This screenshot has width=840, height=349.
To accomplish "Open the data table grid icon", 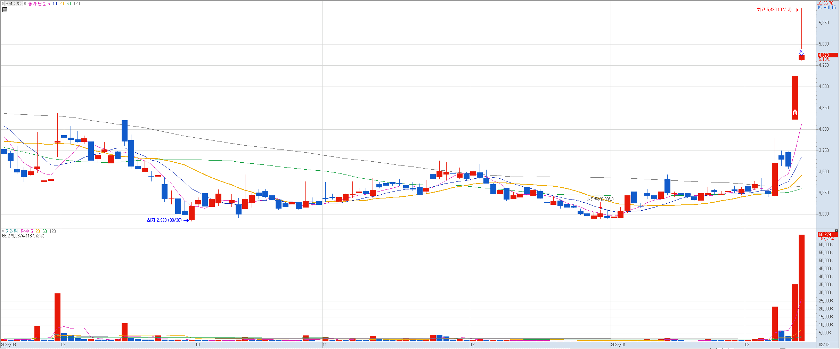I will 5,10.
